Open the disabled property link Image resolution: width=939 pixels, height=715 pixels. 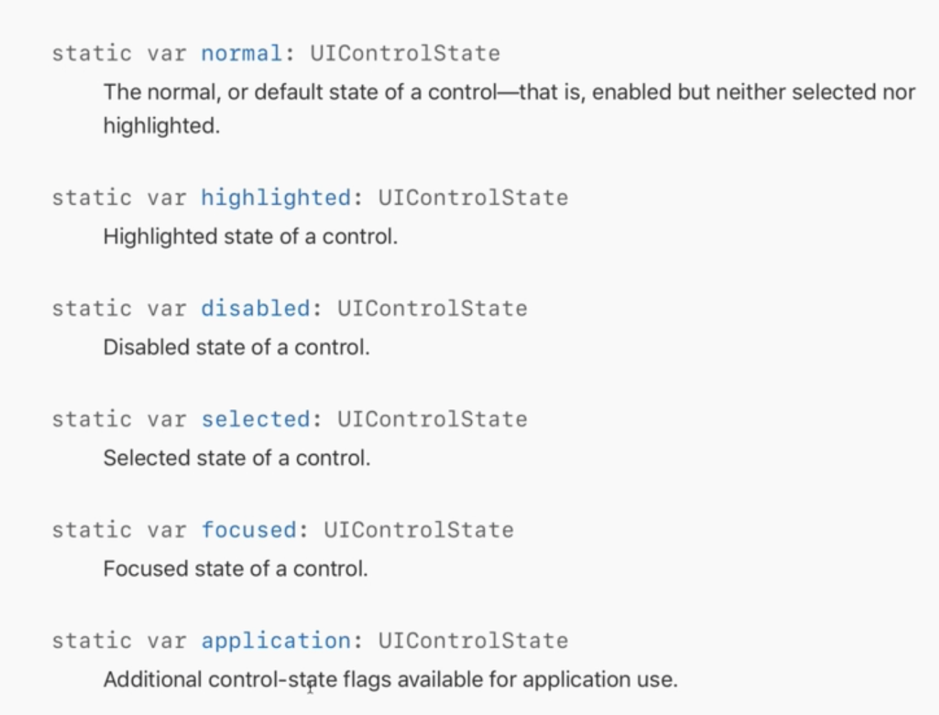[x=255, y=308]
